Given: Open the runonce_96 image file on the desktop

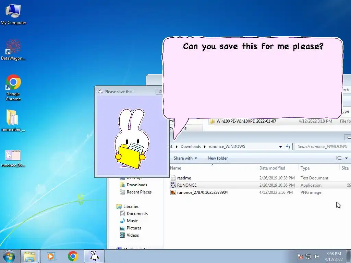Looking at the screenshot, I should [13, 158].
